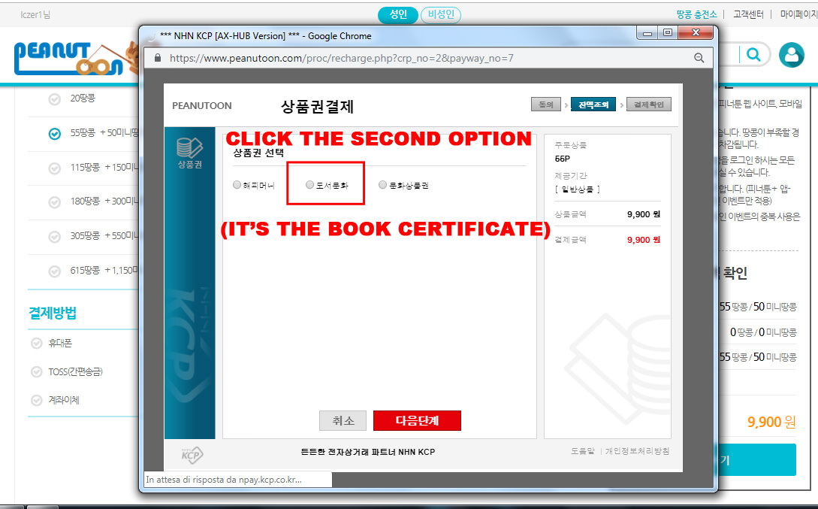Open the 땅콩 충전소 link

tap(696, 14)
